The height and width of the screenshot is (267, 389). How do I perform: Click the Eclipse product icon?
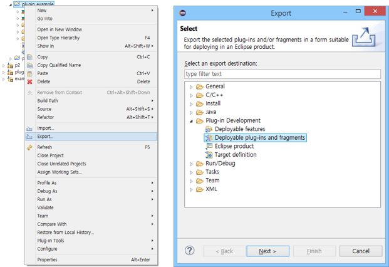pyautogui.click(x=209, y=146)
